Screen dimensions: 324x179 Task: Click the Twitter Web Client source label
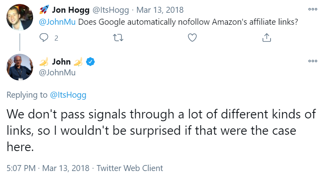click(130, 168)
